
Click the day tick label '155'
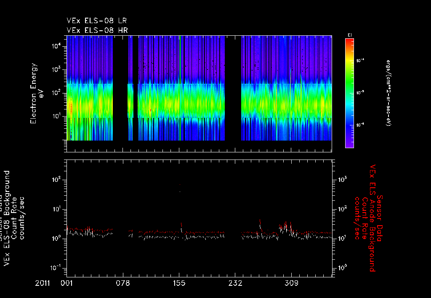(x=179, y=283)
